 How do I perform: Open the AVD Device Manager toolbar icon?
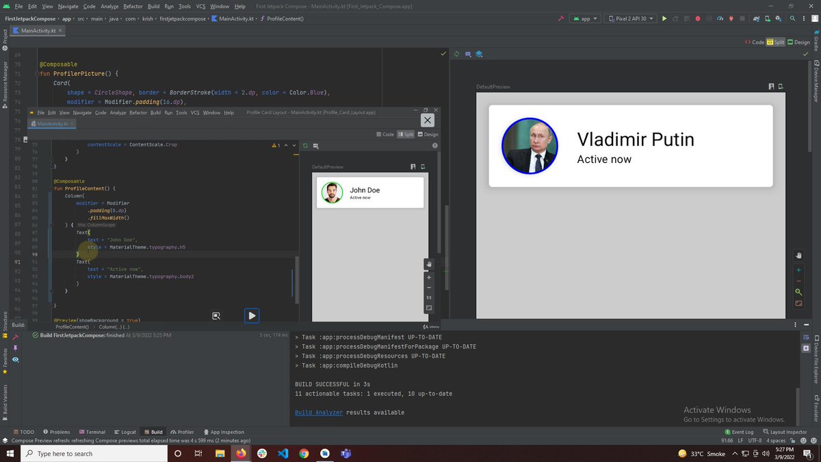tap(767, 18)
